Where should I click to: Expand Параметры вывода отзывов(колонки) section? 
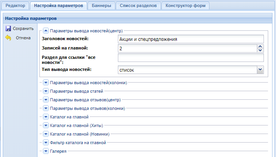click(x=46, y=108)
